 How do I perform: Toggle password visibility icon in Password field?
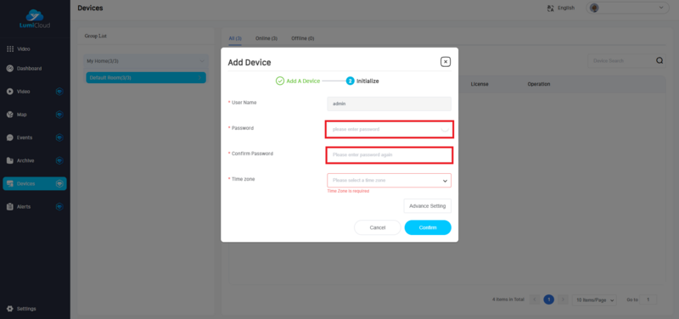(x=445, y=129)
